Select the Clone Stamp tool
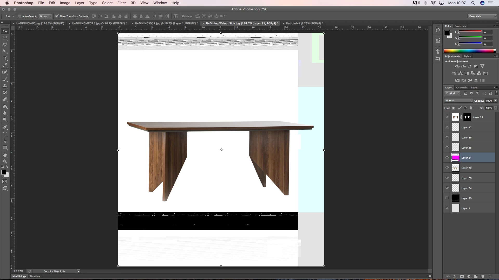 pyautogui.click(x=5, y=86)
